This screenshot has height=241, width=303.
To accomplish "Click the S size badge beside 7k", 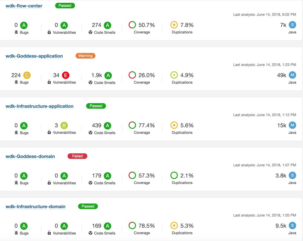I will [x=292, y=25].
